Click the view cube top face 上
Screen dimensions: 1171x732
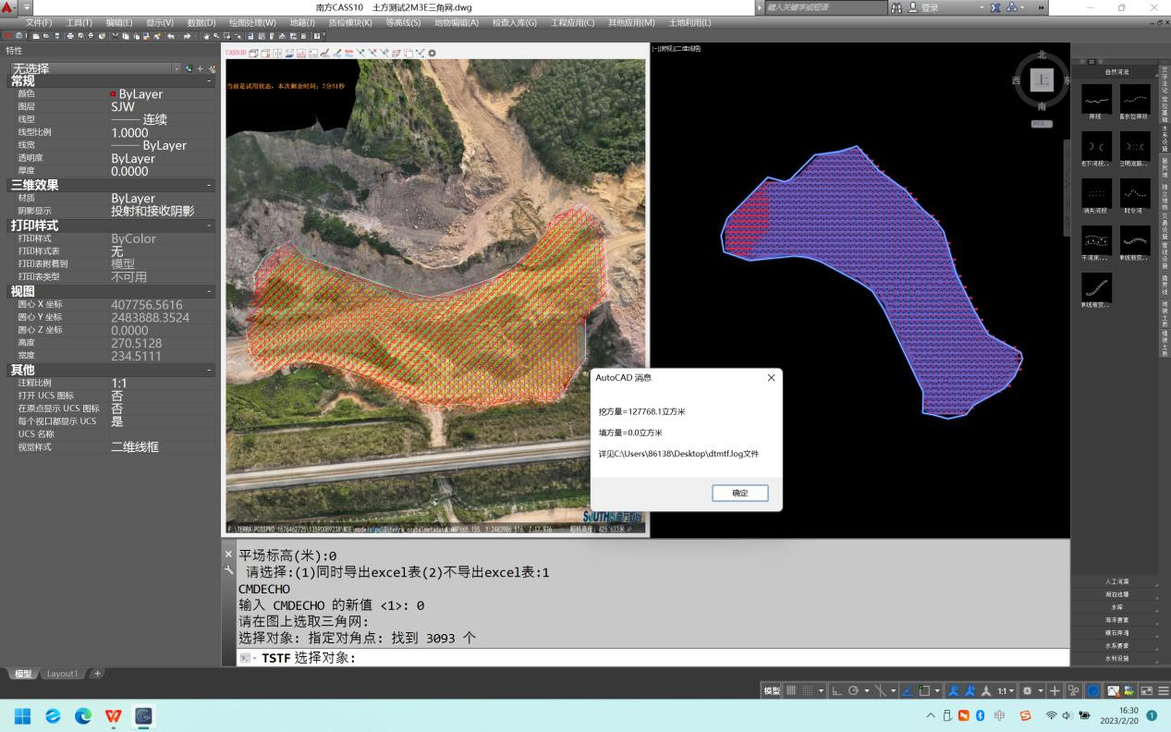(x=1042, y=80)
